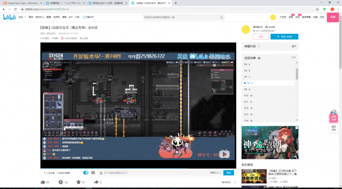Click the Chrome profile avatar icon
342x189 pixels.
coord(332,9)
